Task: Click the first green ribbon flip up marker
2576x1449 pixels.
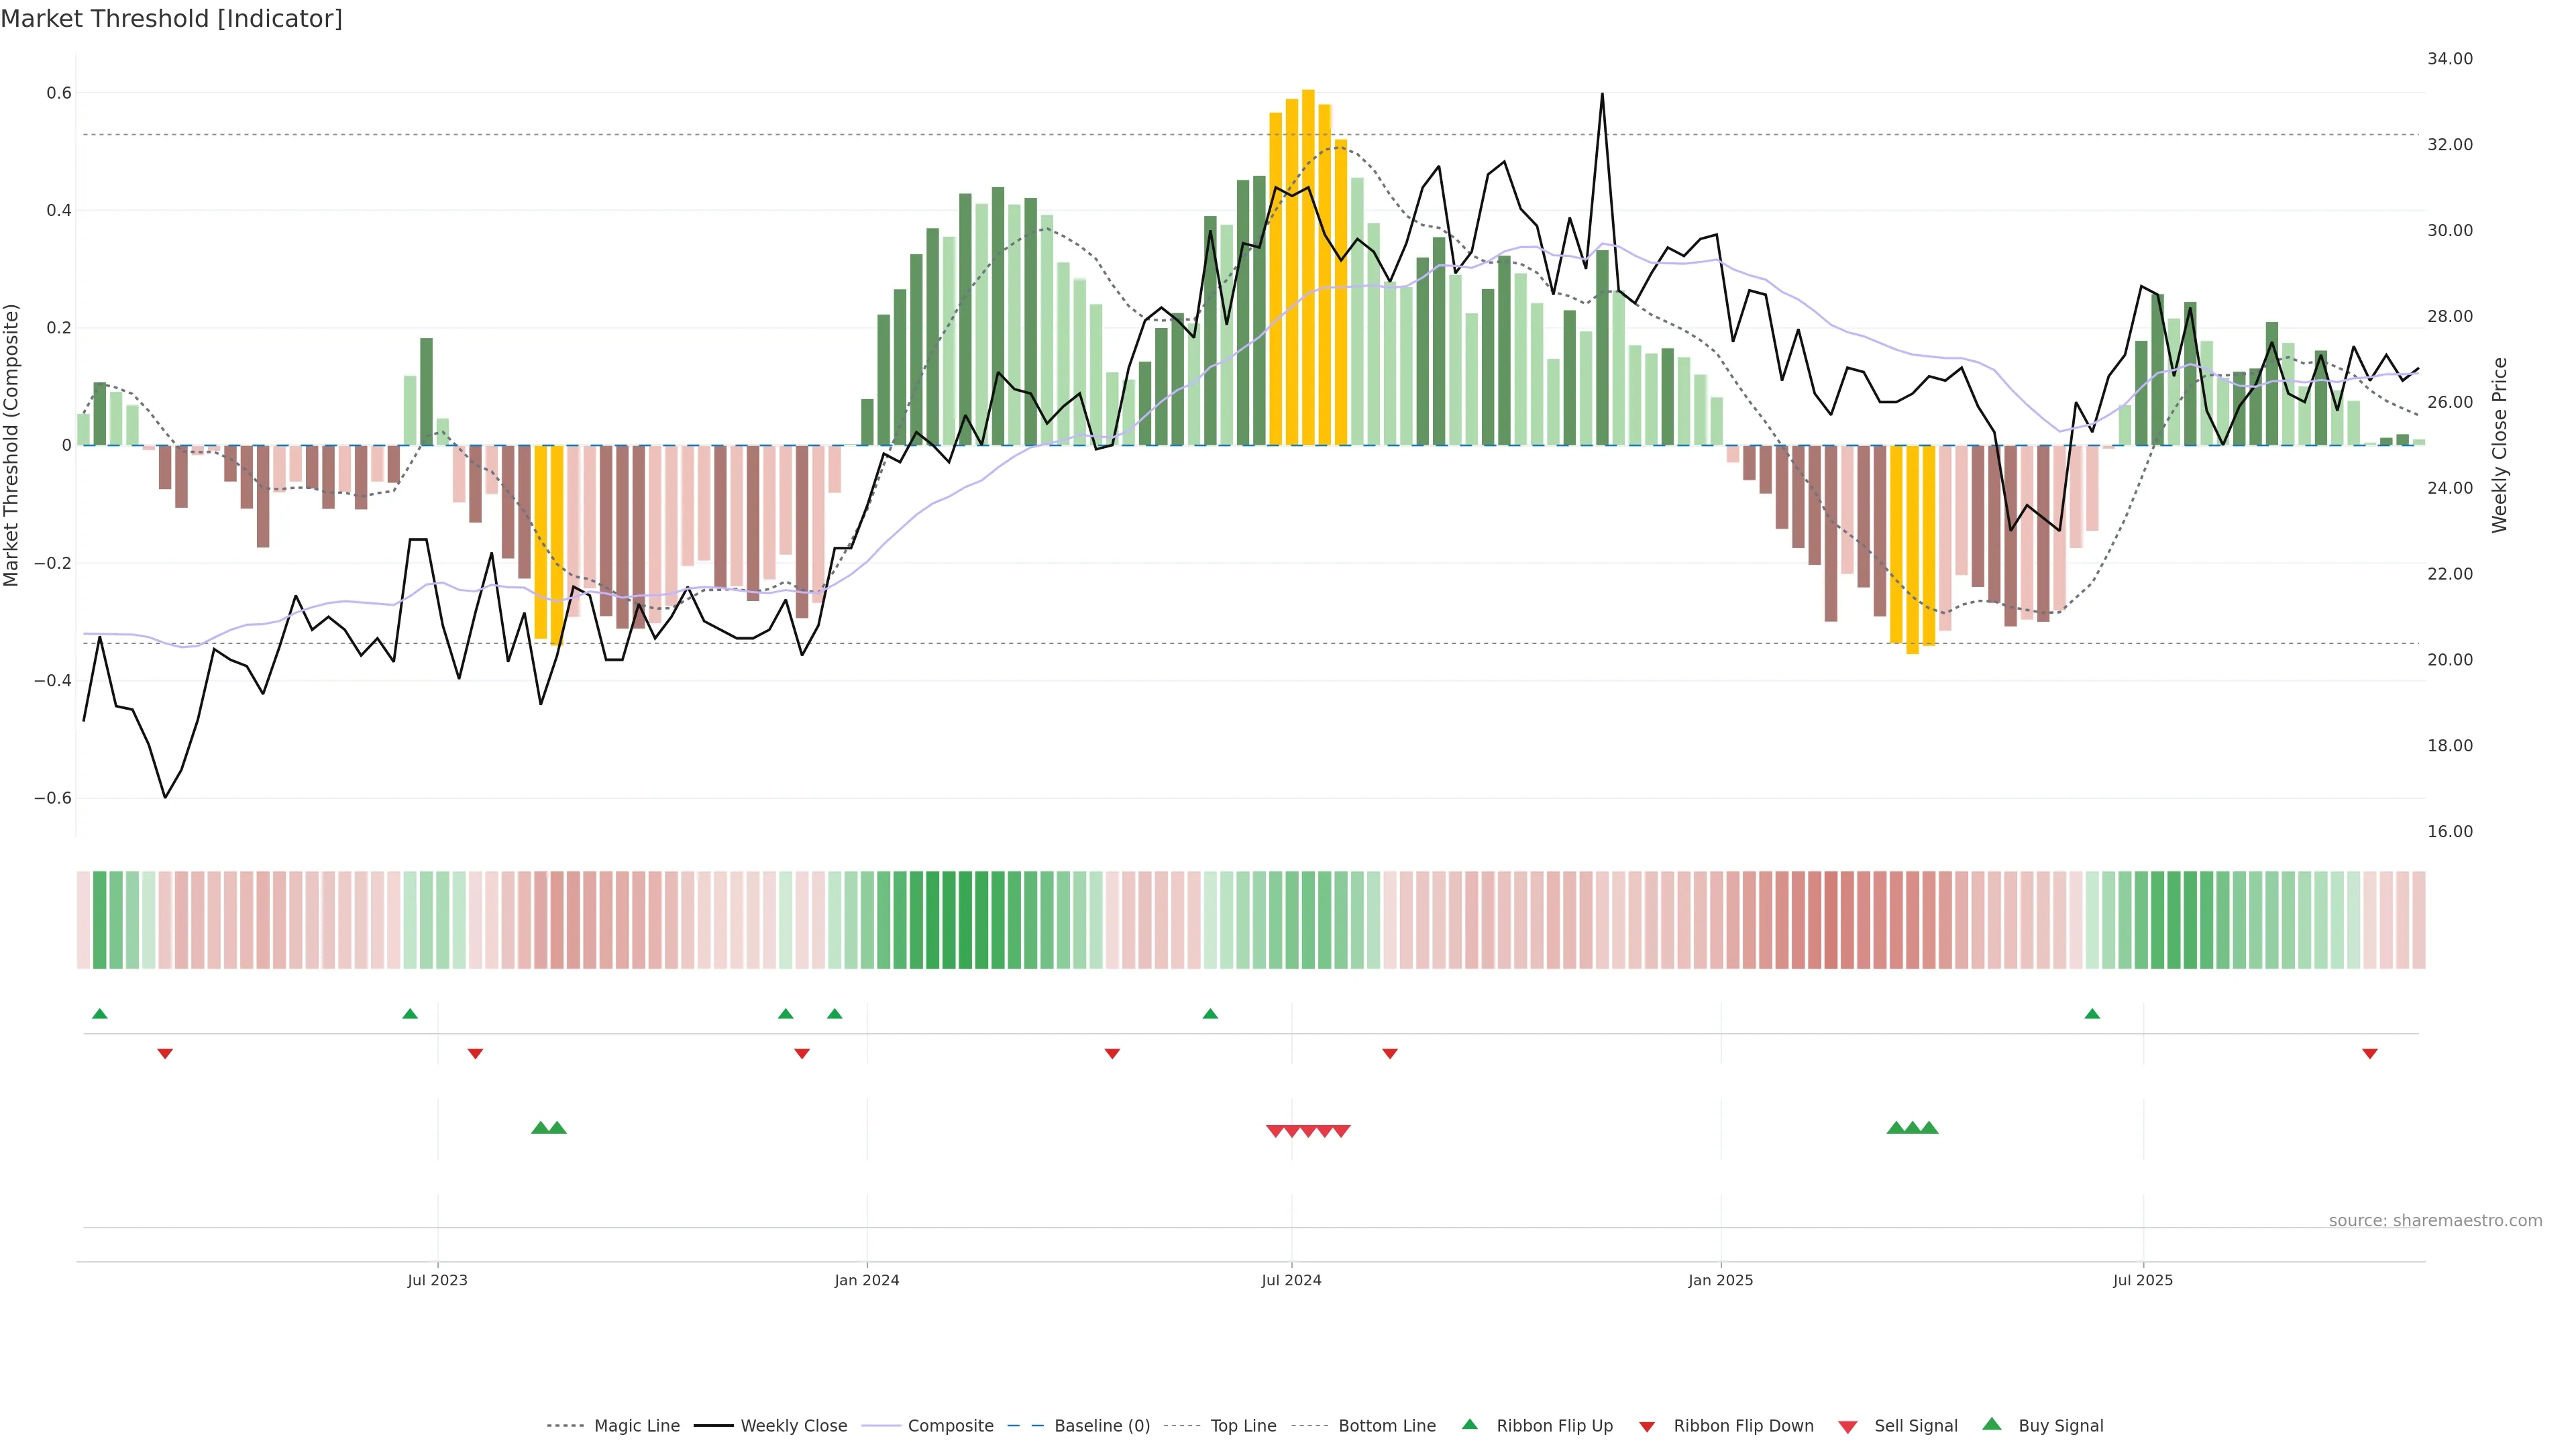Action: click(x=99, y=1014)
